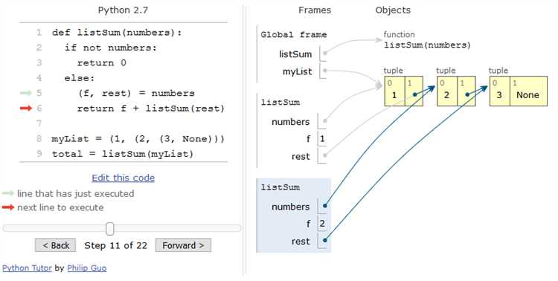Click the Global frame label

(294, 34)
